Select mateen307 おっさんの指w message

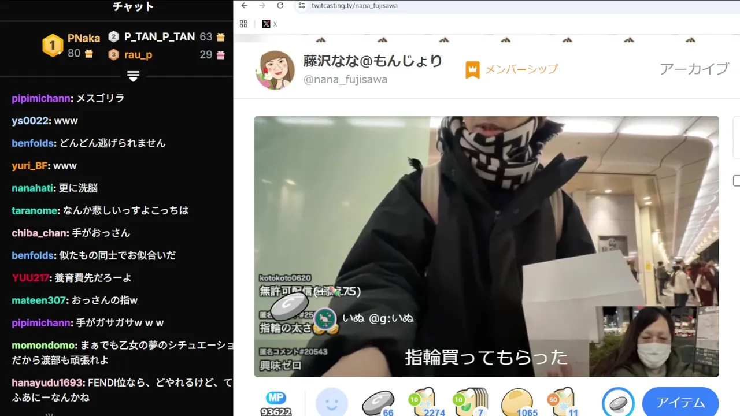click(75, 300)
